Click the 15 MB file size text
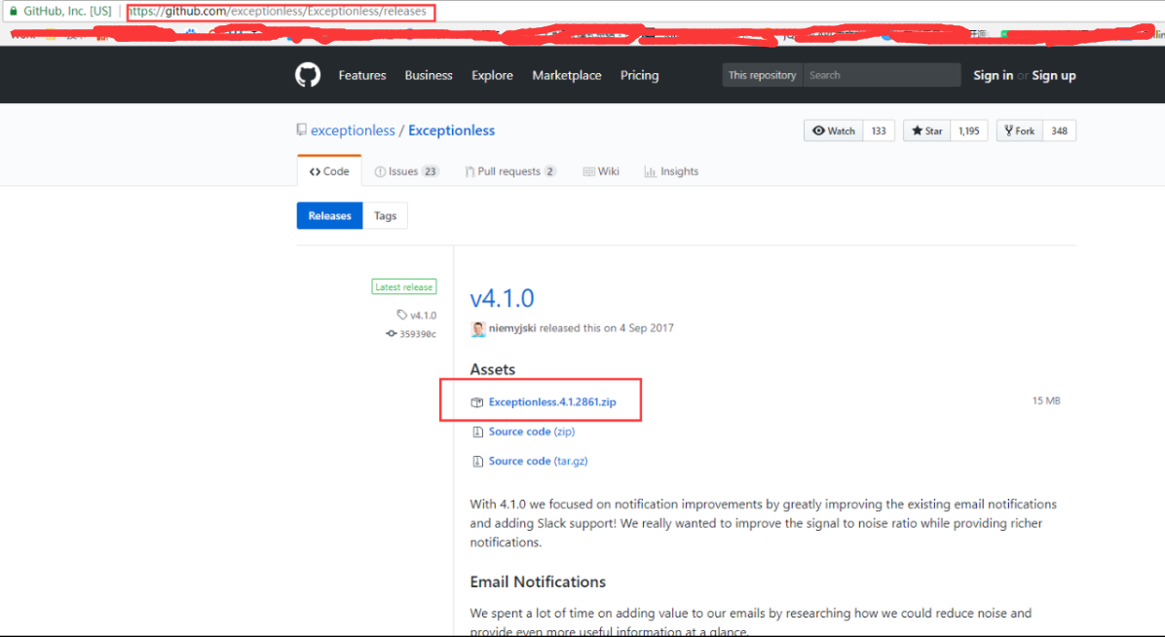 coord(1046,400)
